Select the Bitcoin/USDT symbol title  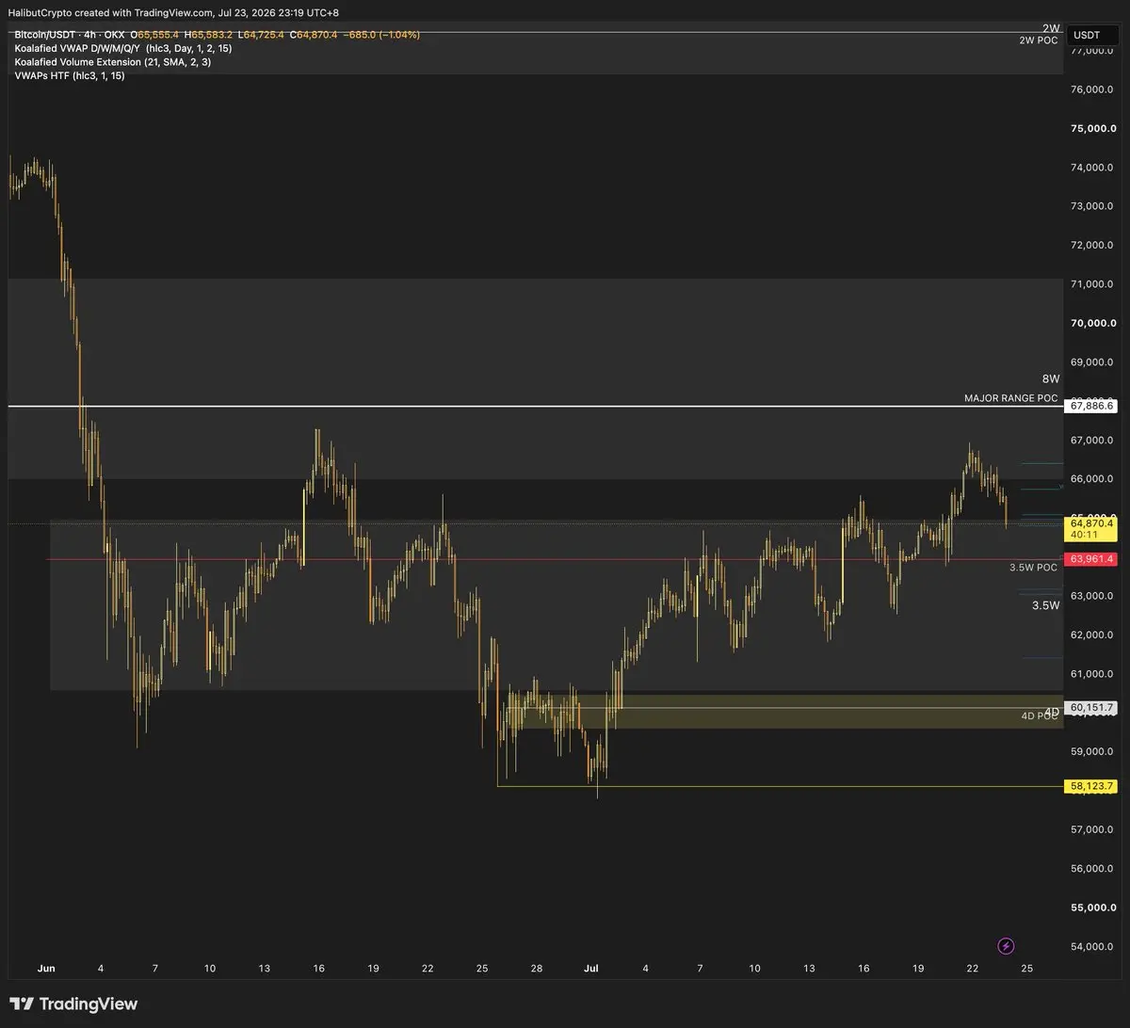tap(46, 35)
